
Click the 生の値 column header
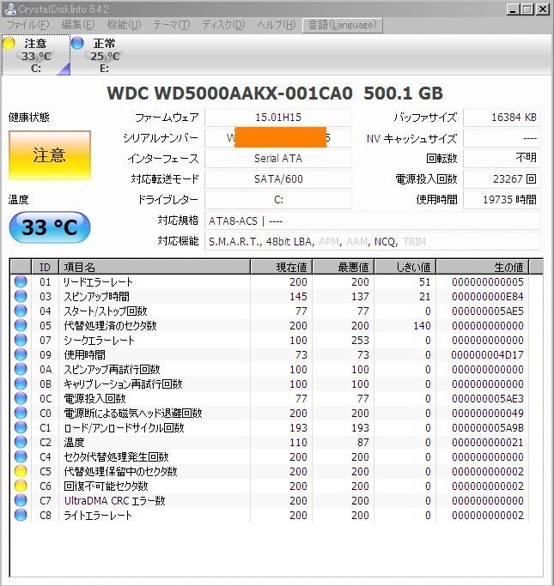[x=483, y=267]
